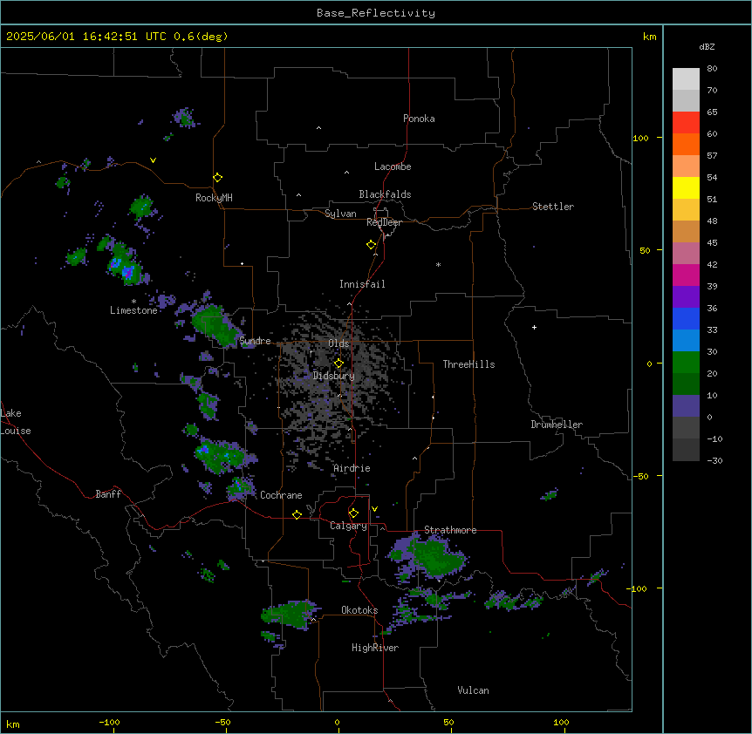Click the Blackfalds city label
Viewport: 752px width, 734px height.
click(385, 194)
